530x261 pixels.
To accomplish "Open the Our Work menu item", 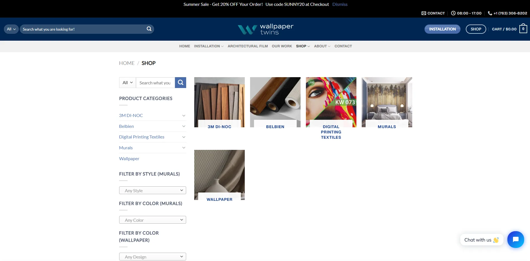I will pyautogui.click(x=282, y=46).
